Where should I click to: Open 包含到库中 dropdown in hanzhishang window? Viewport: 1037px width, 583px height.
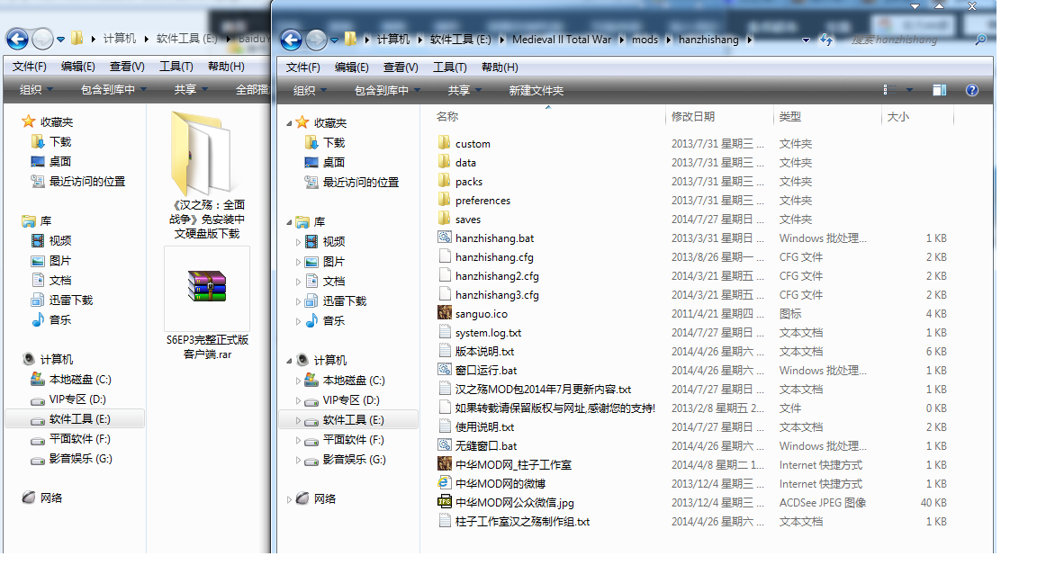click(x=386, y=91)
